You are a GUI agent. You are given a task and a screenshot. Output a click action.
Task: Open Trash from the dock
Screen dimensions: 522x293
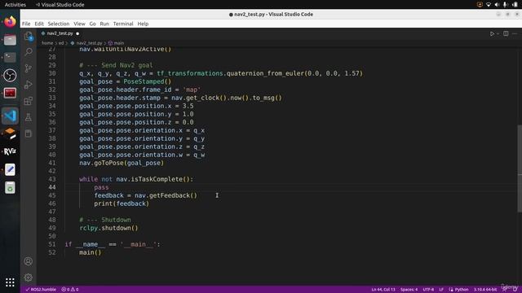[x=10, y=188]
